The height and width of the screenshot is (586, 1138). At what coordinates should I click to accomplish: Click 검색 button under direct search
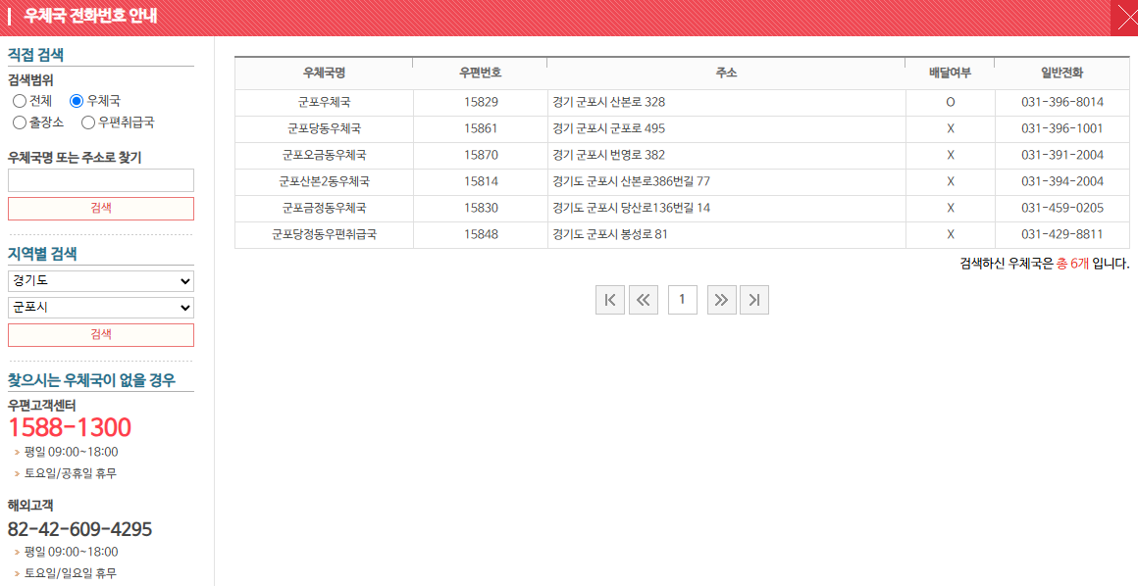tap(101, 208)
